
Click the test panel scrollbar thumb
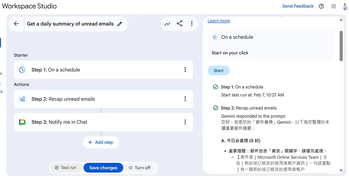pos(341,46)
